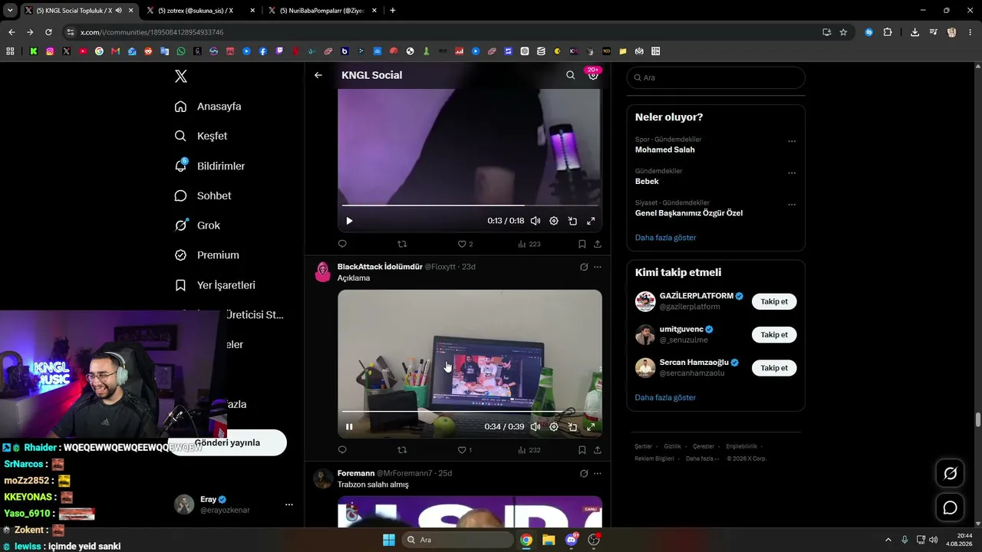Open picture-in-picture on the 0:34 / 0:39 video
The height and width of the screenshot is (552, 982).
click(572, 427)
